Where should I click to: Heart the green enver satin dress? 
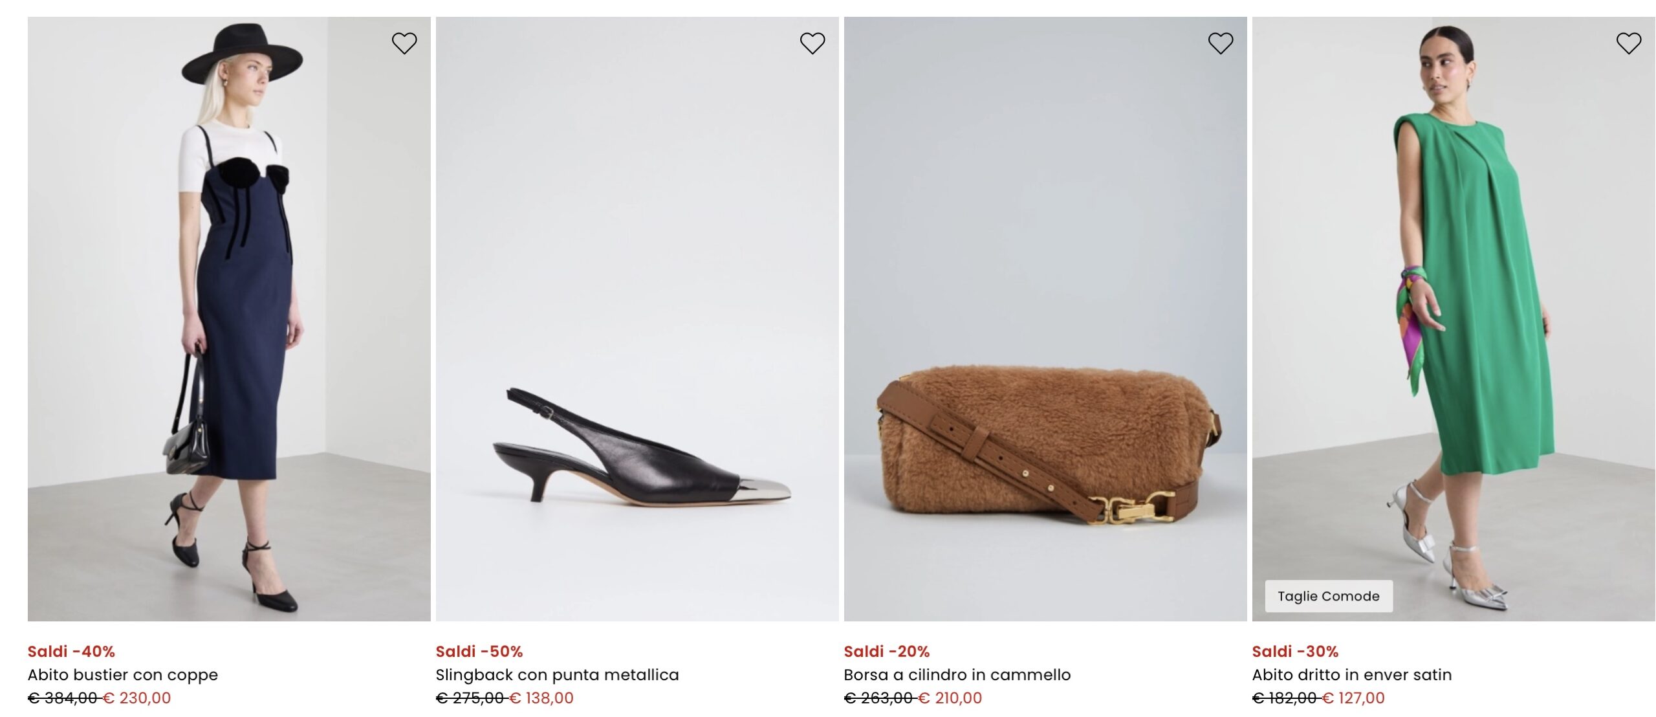click(1629, 43)
